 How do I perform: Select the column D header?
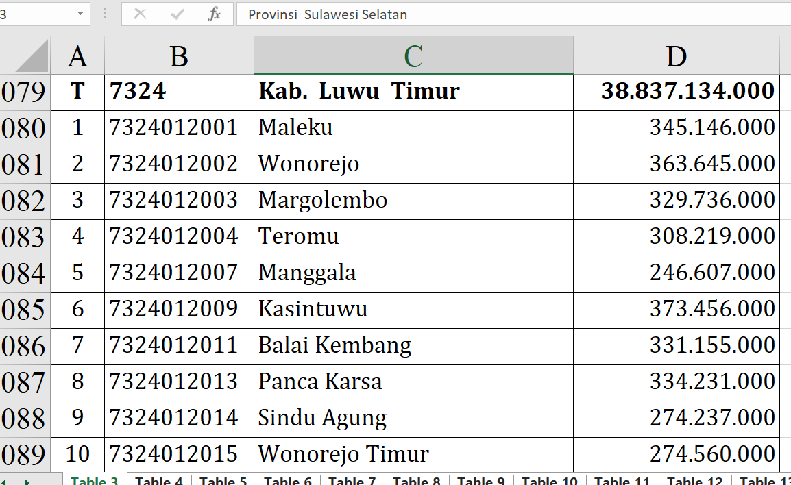coord(676,56)
